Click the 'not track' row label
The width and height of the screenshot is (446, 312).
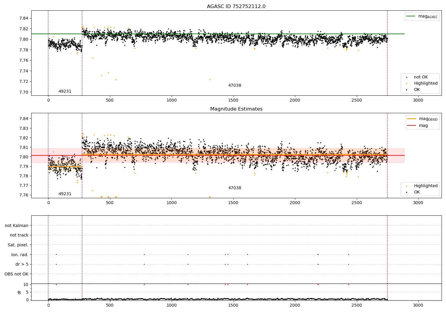[19, 235]
